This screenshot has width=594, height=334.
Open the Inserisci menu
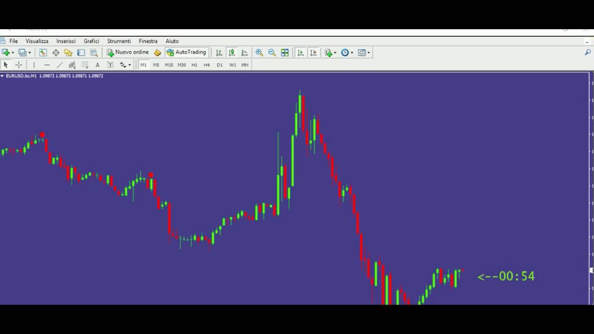66,41
